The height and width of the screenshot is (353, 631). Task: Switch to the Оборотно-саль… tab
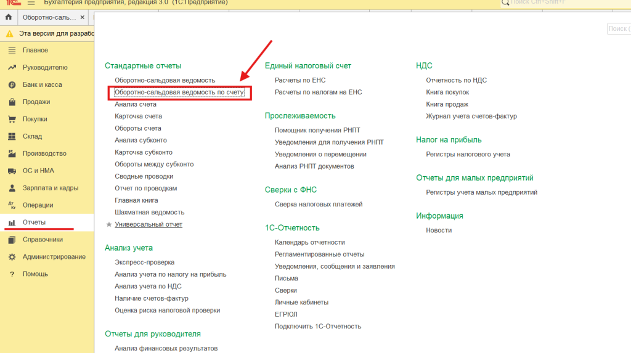pos(49,17)
